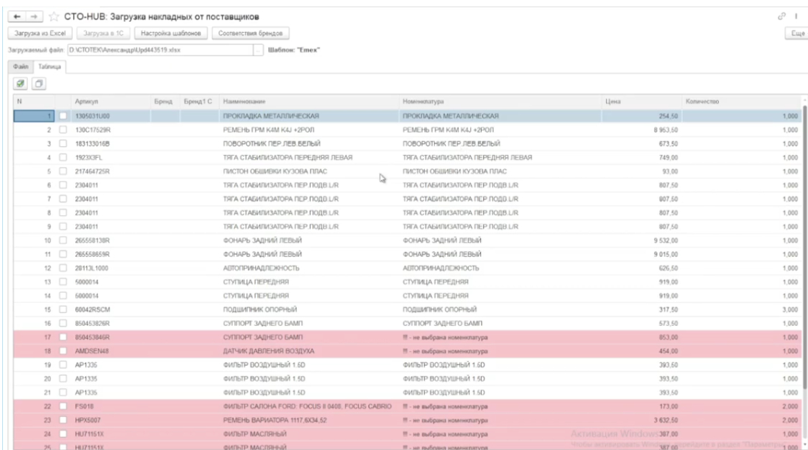Tick the checkbox in row 12
Image resolution: width=808 pixels, height=450 pixels.
click(63, 268)
